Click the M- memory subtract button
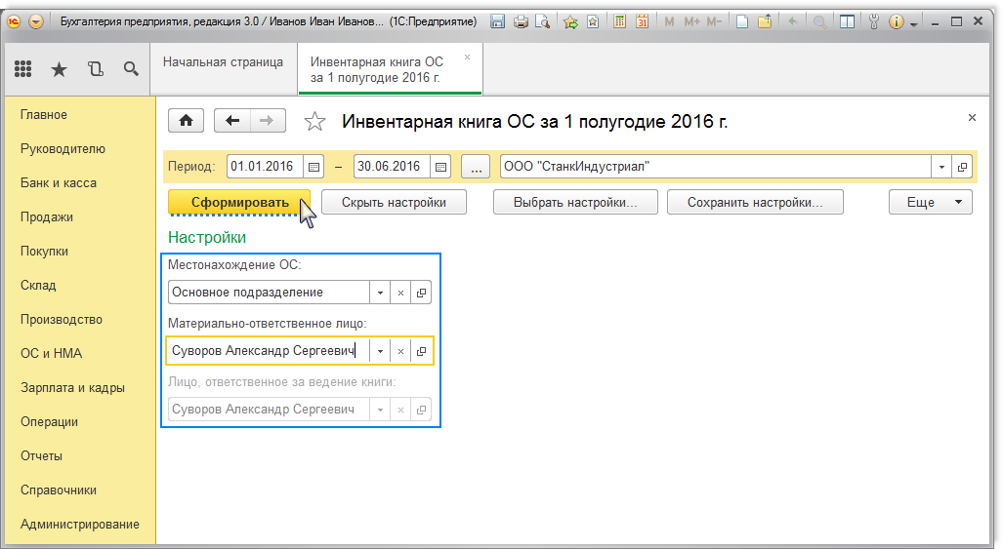 [x=714, y=21]
